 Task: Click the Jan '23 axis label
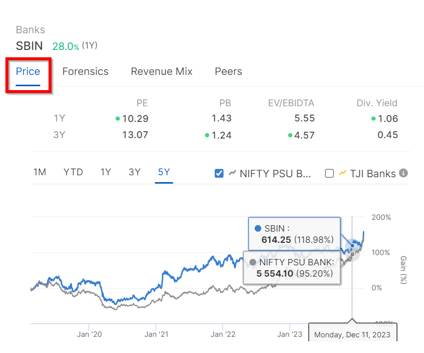pyautogui.click(x=290, y=334)
